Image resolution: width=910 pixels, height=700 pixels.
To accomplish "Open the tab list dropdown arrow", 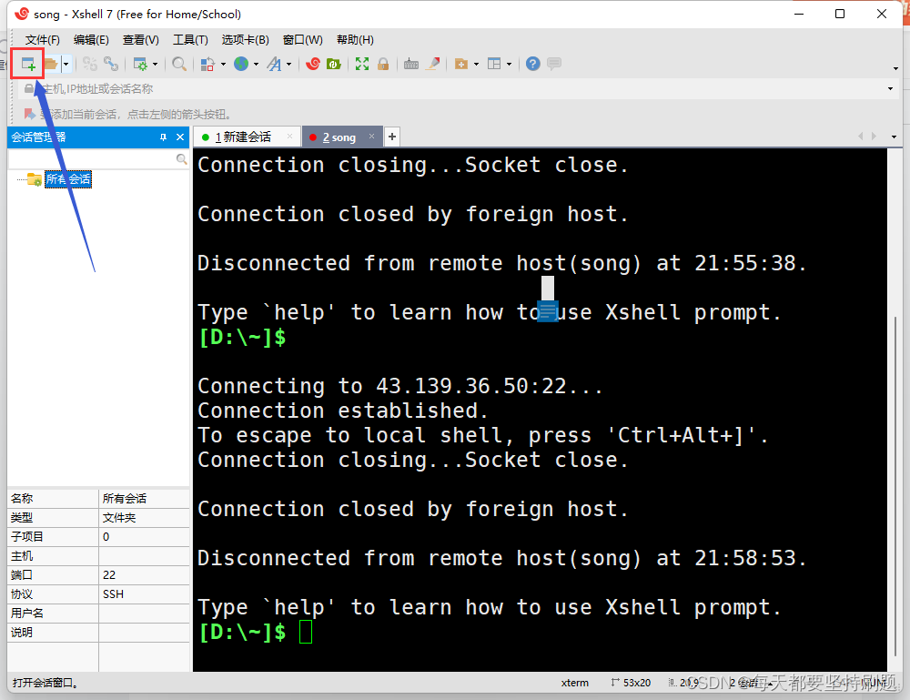I will tap(894, 137).
